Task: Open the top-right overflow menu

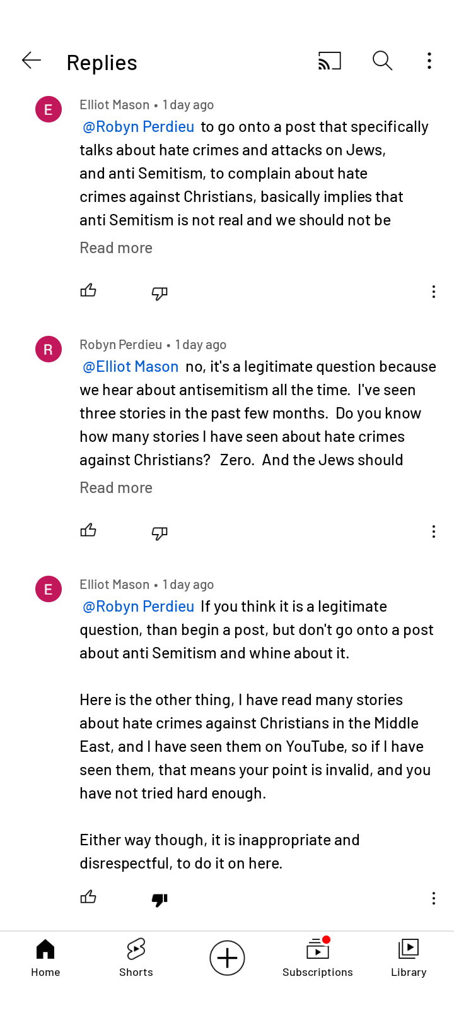Action: (x=429, y=61)
